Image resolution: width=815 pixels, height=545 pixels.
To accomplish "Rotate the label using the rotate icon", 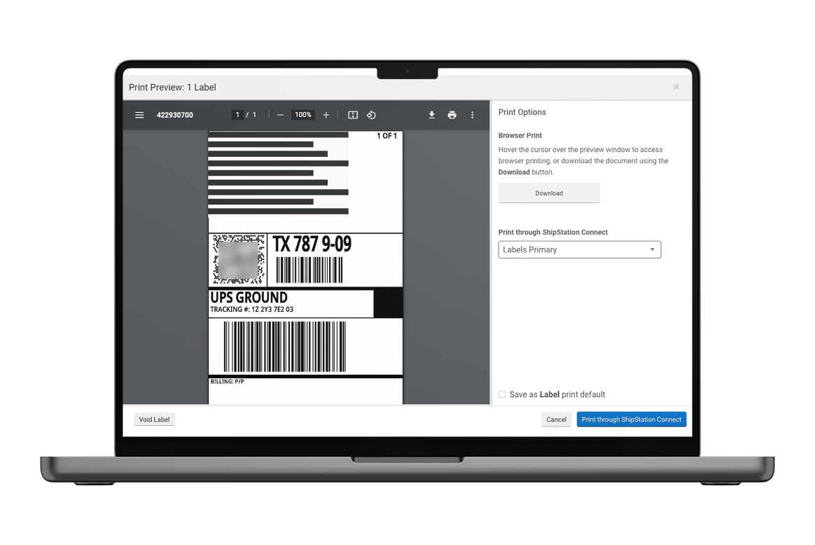I will 372,115.
